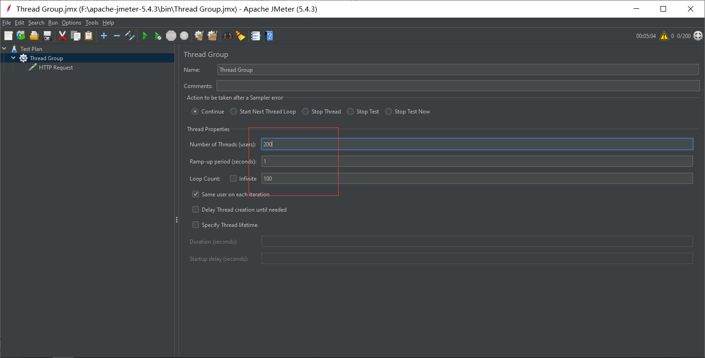Click the Clear broom-gear icon
Image resolution: width=705 pixels, height=358 pixels.
(x=199, y=36)
